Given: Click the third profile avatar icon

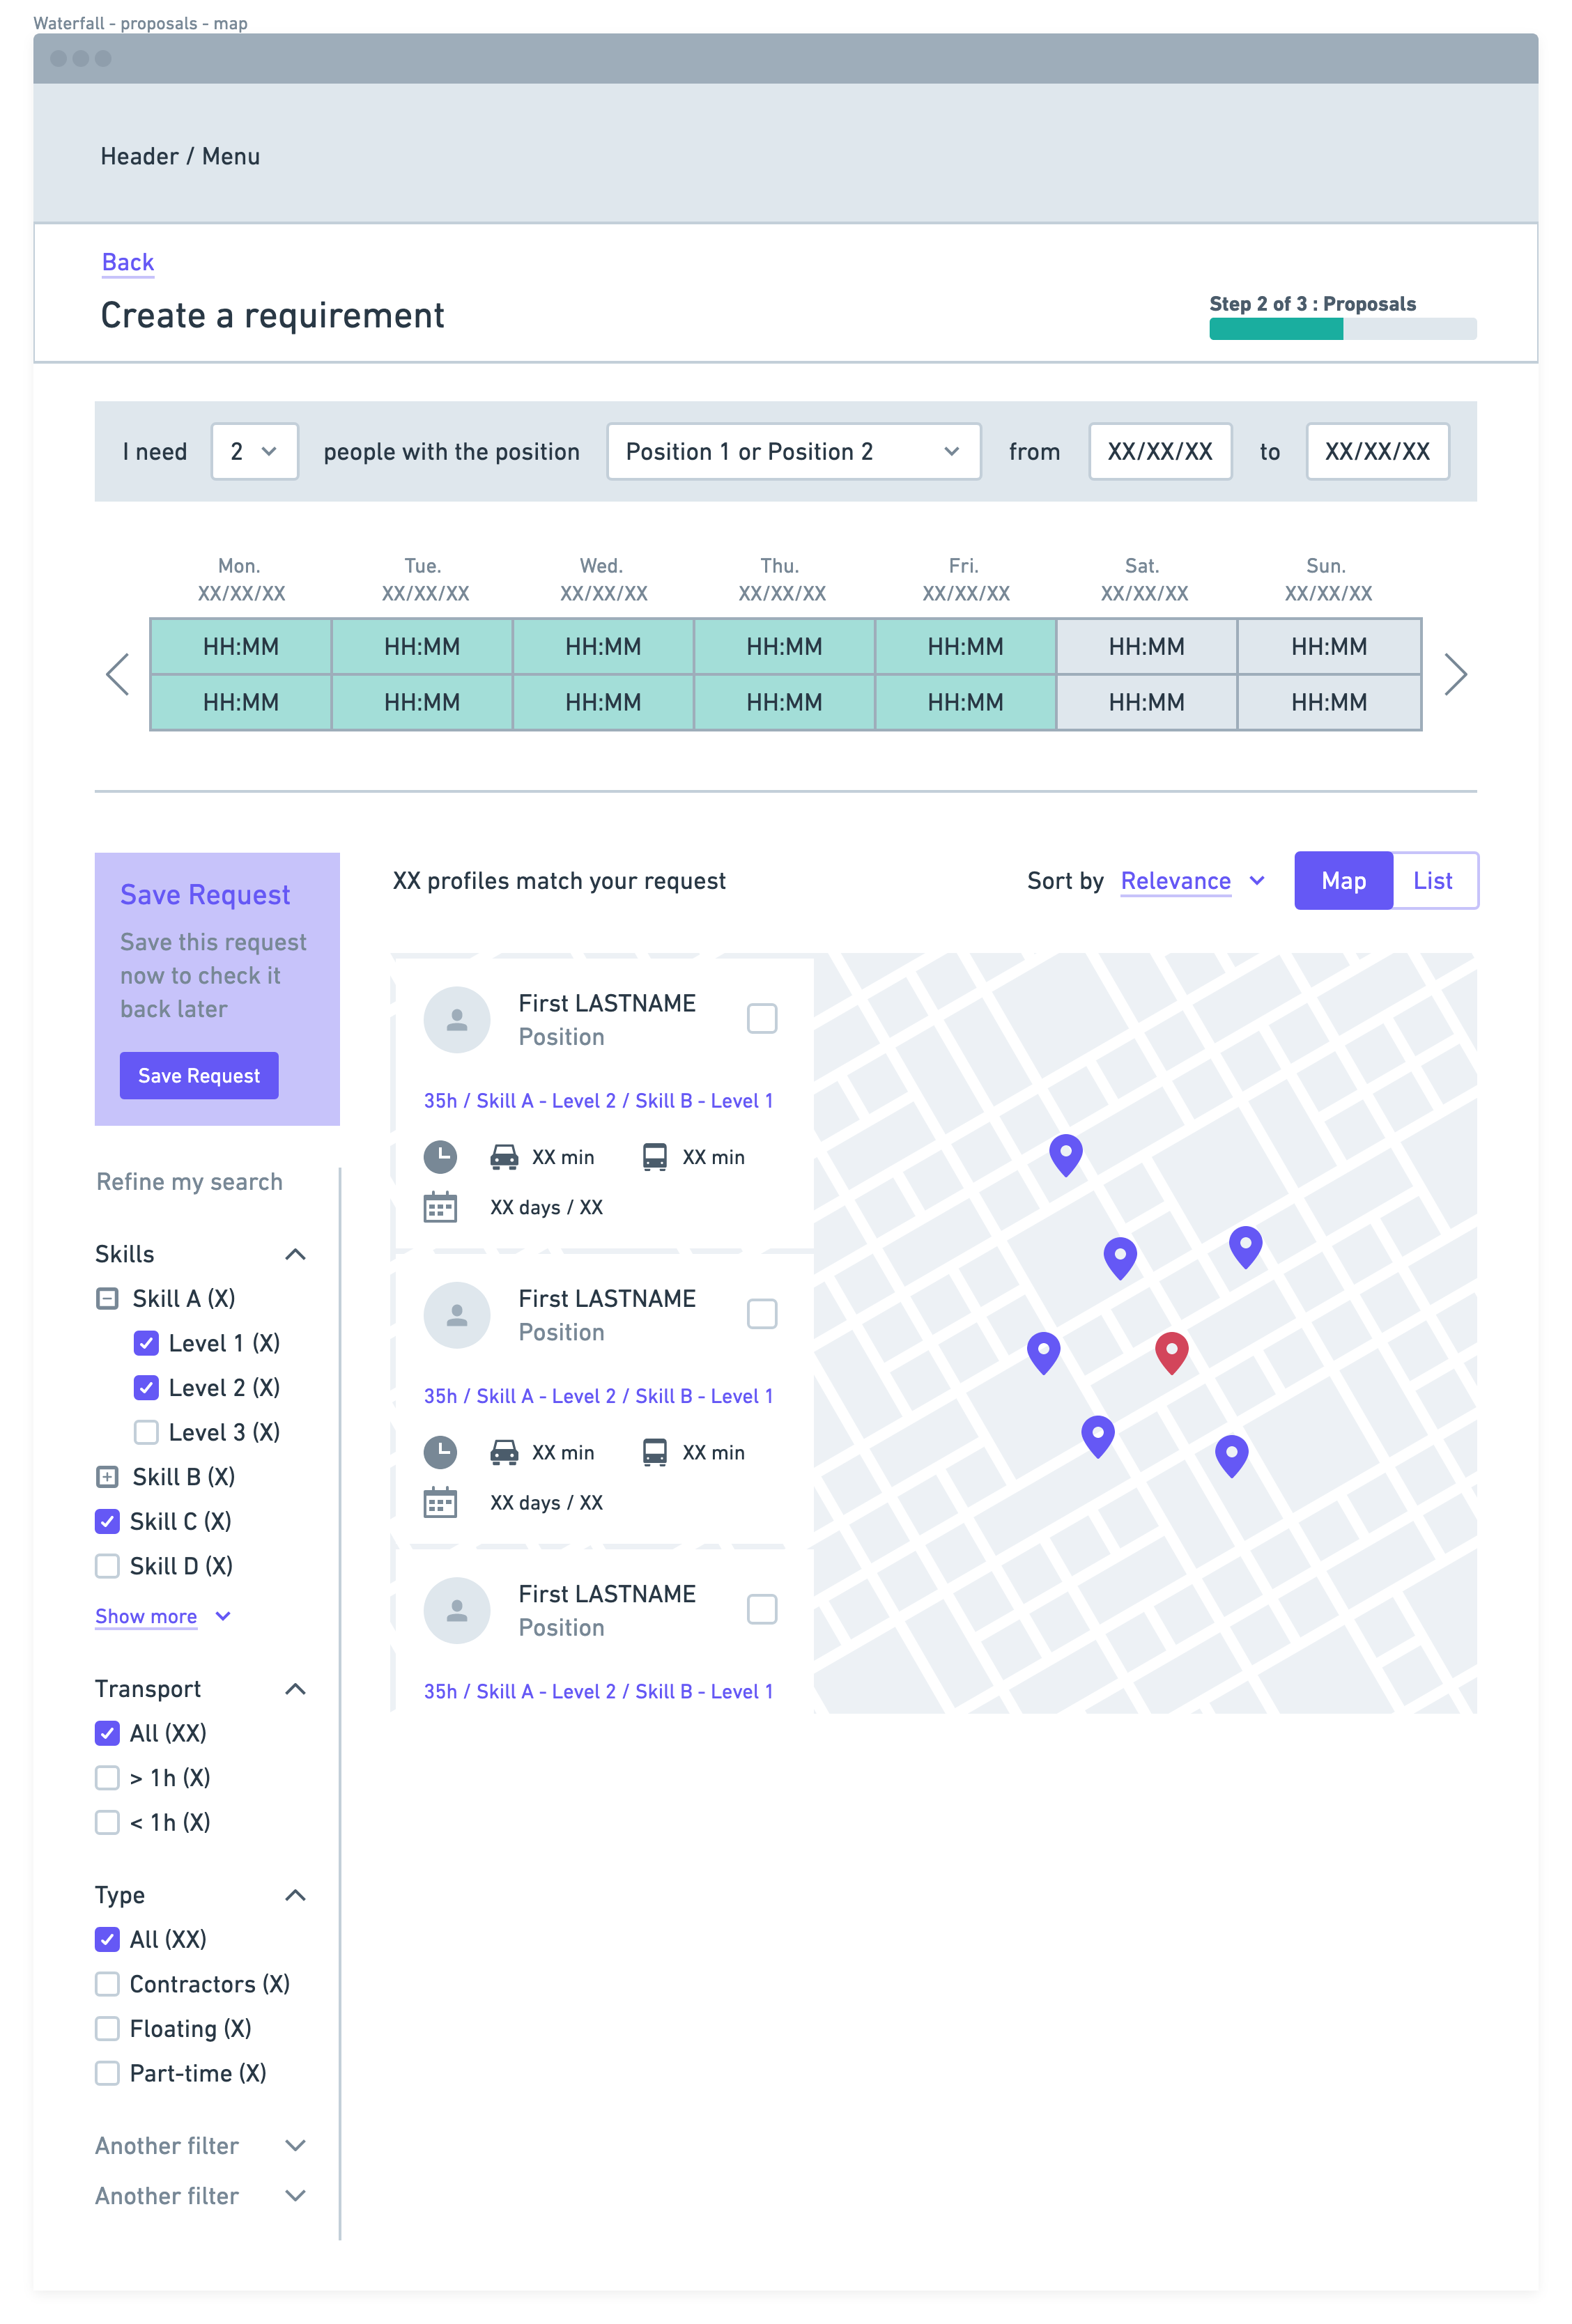Looking at the screenshot, I should point(457,1610).
